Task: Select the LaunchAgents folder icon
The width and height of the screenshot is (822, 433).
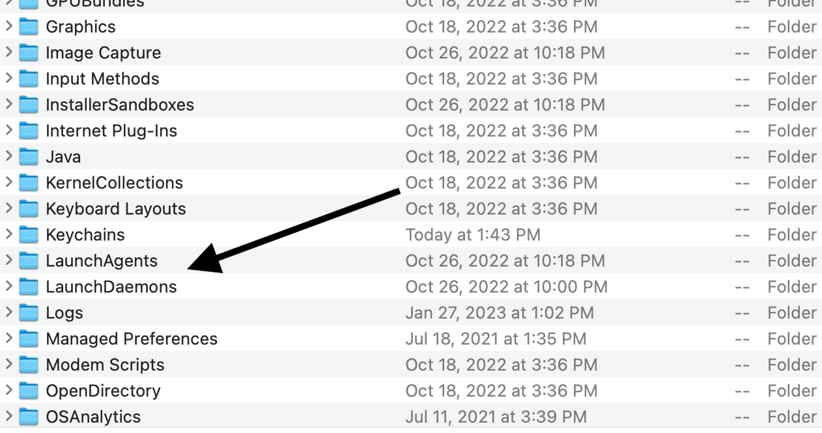Action: [x=29, y=261]
